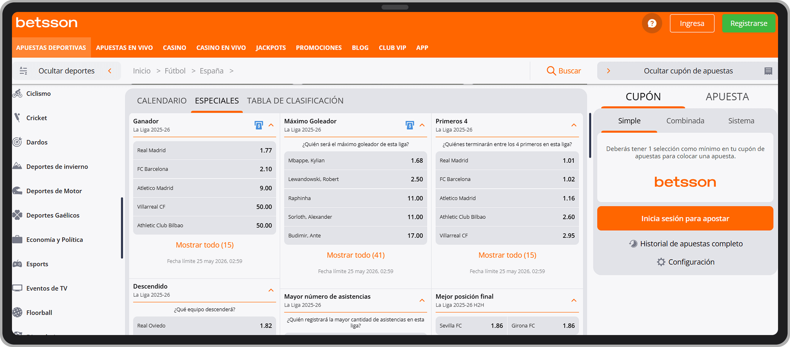
Task: Click the sports sidebar scrollbar
Action: point(122,228)
